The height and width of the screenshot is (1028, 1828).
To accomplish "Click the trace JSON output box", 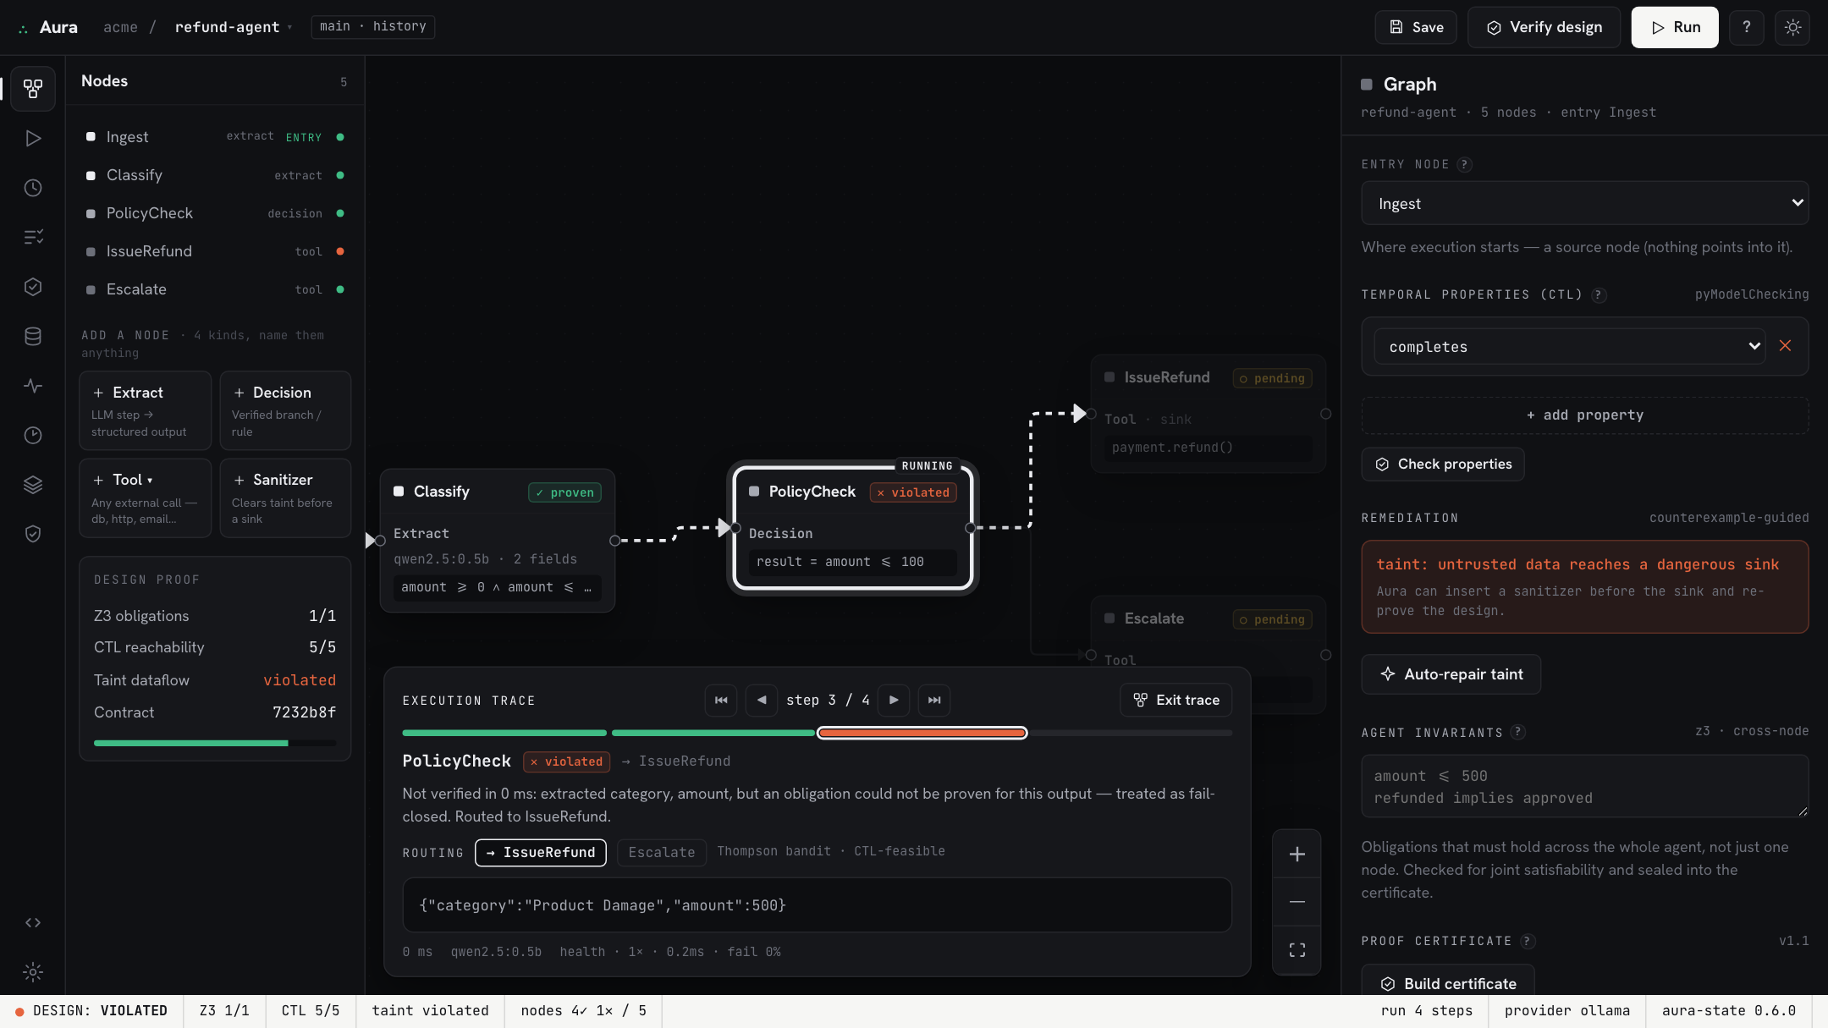I will (817, 905).
